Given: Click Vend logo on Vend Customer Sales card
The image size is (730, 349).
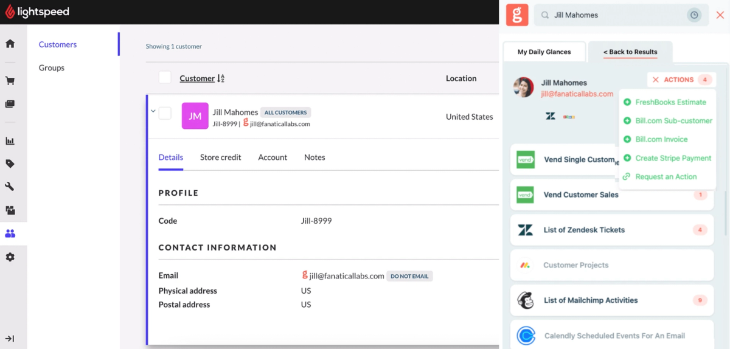Looking at the screenshot, I should point(526,195).
